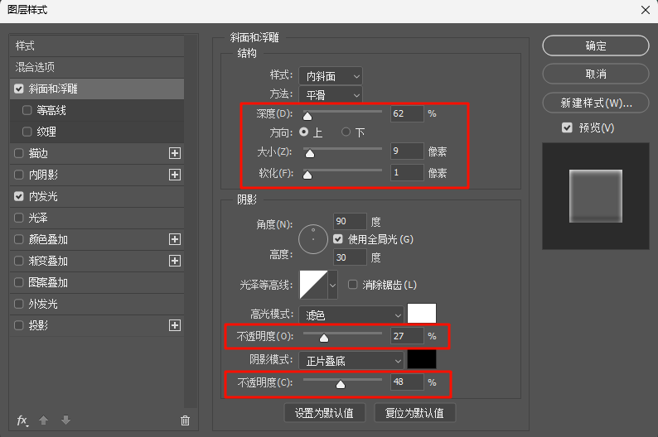Image resolution: width=658 pixels, height=437 pixels.
Task: Select the 图案叠加 effect row
Action: point(97,282)
